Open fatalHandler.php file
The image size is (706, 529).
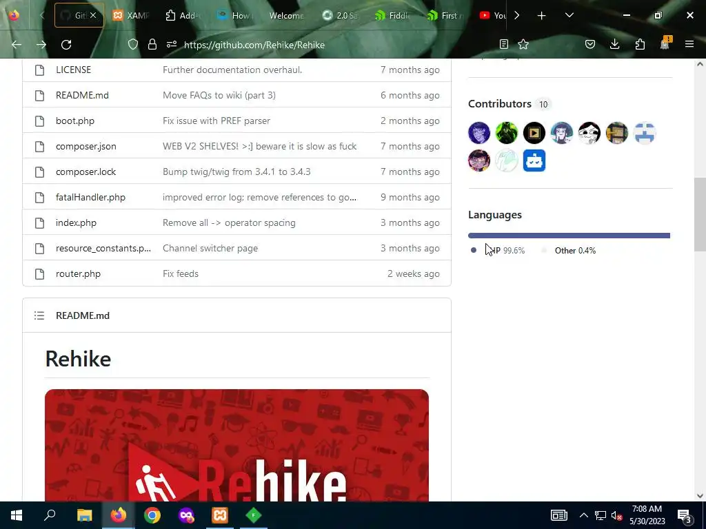coord(90,198)
